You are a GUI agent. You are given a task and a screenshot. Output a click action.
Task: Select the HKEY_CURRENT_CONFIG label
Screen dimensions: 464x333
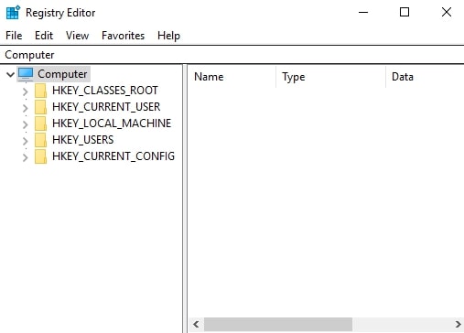click(x=113, y=156)
